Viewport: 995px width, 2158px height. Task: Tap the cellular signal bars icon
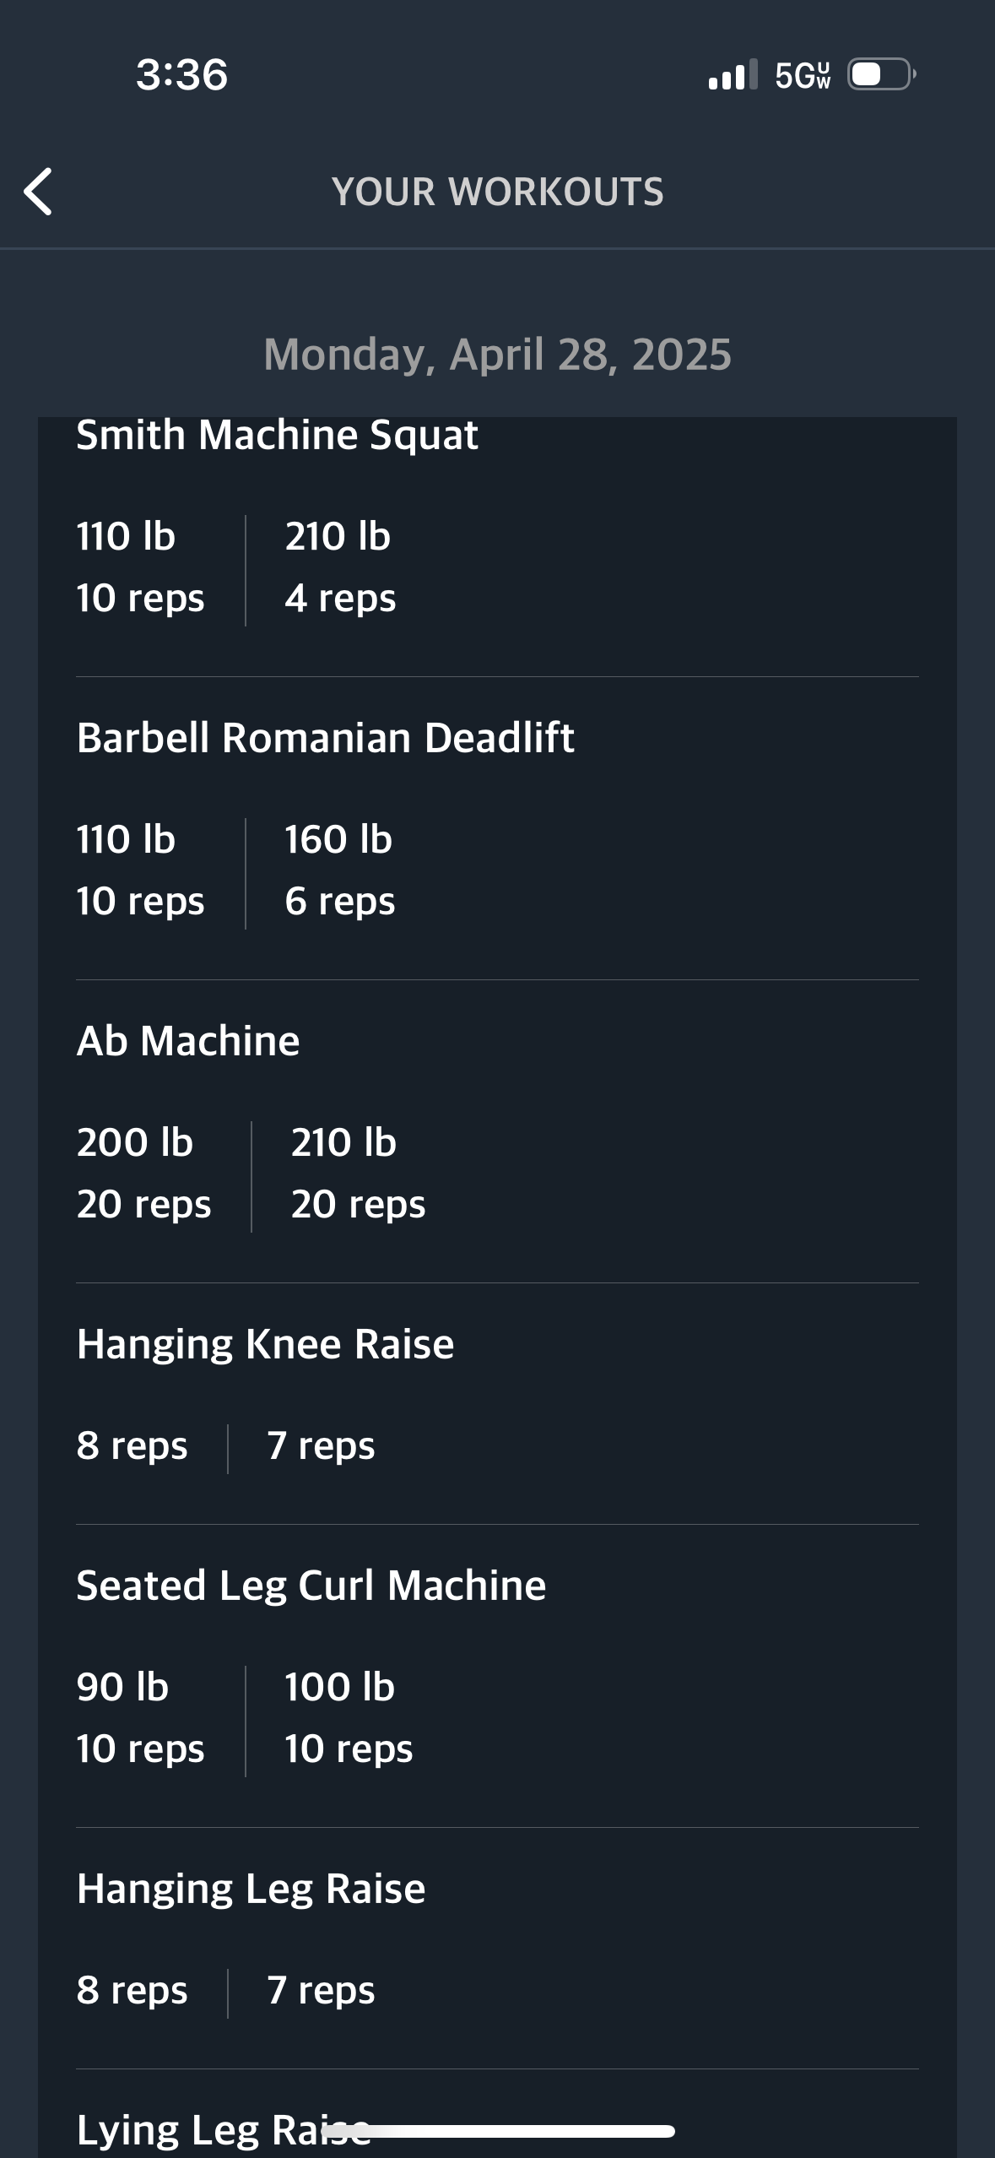coord(733,74)
